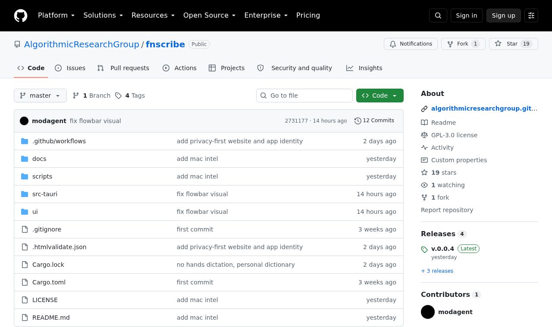This screenshot has width=552, height=327.
Task: Switch to the Insights tab
Action: coord(364,68)
